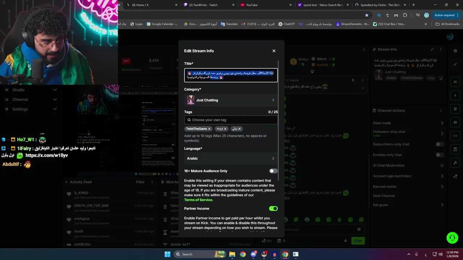Viewport: 463px width, 260px height.
Task: Open AI Chat Moderation external link icon
Action: pos(442,165)
